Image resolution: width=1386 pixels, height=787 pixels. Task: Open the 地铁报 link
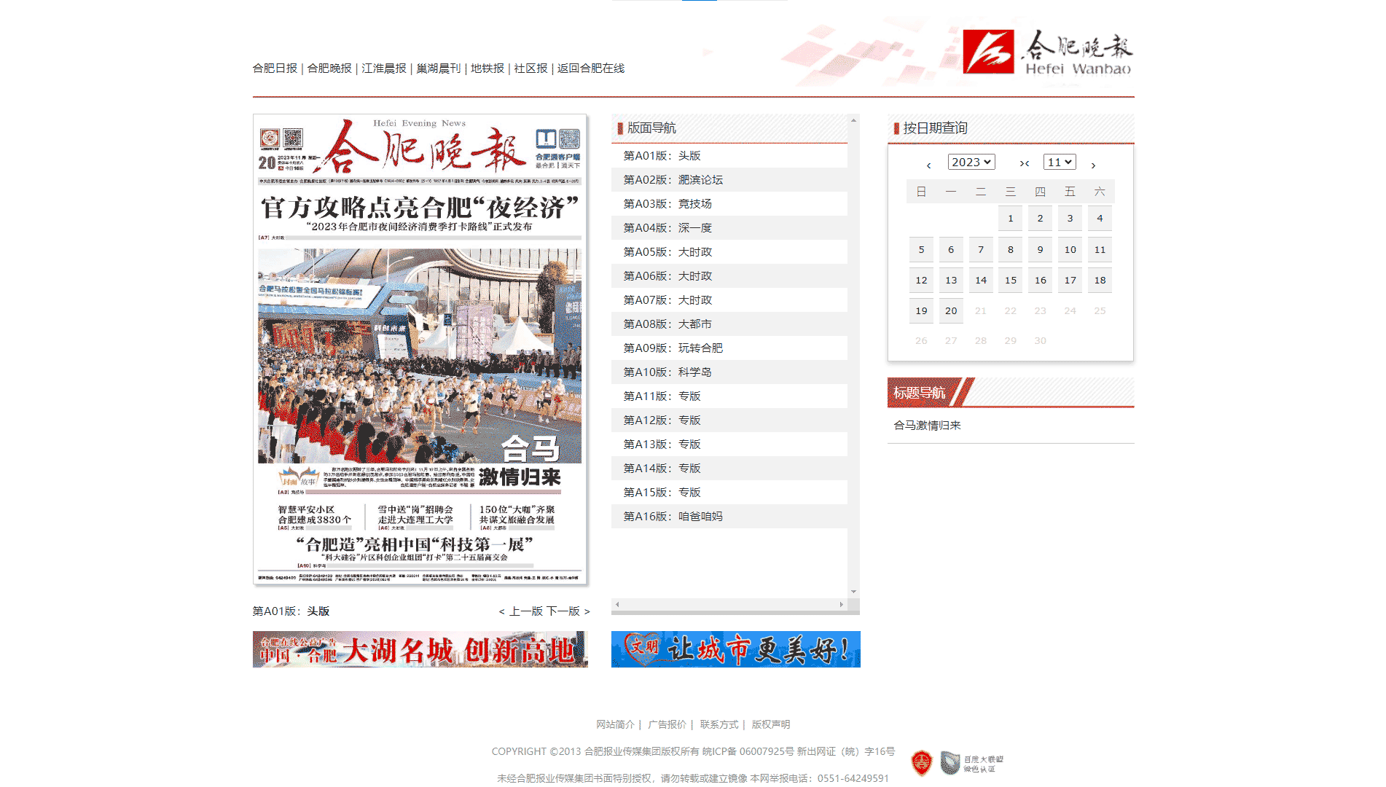click(488, 68)
